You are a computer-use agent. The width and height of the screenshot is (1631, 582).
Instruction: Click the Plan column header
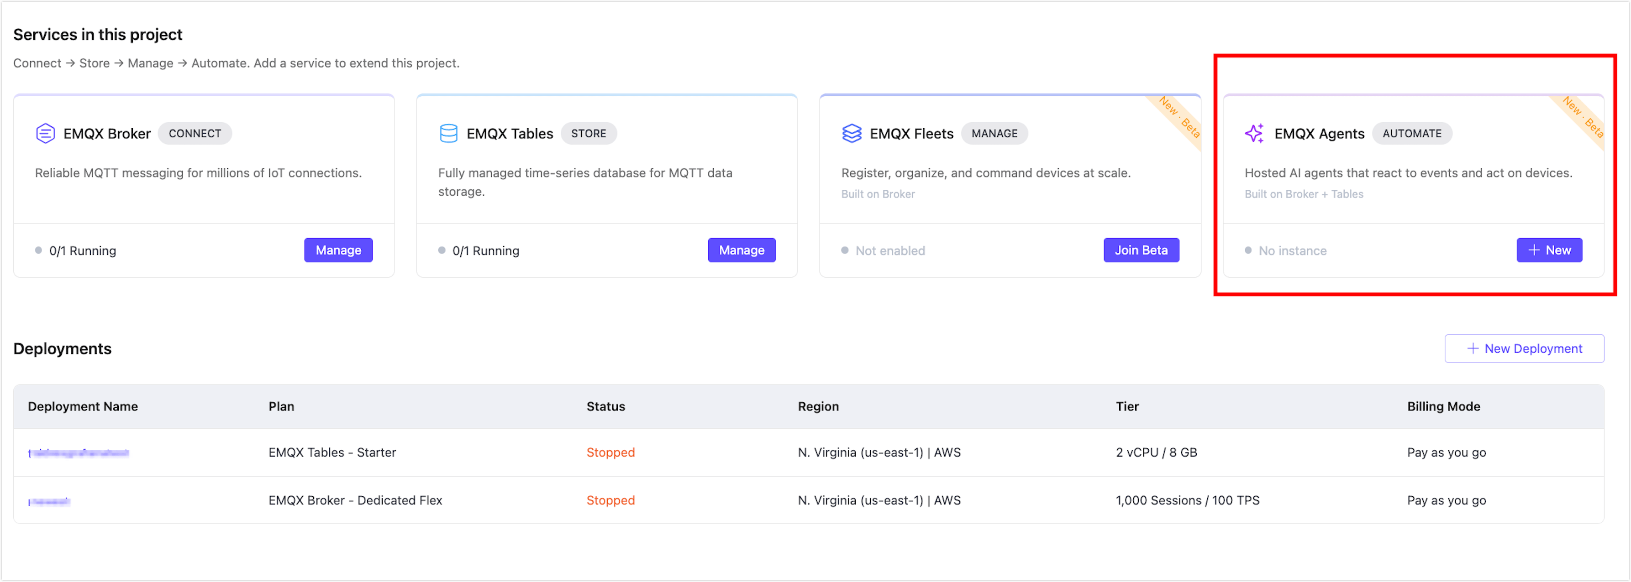[281, 406]
